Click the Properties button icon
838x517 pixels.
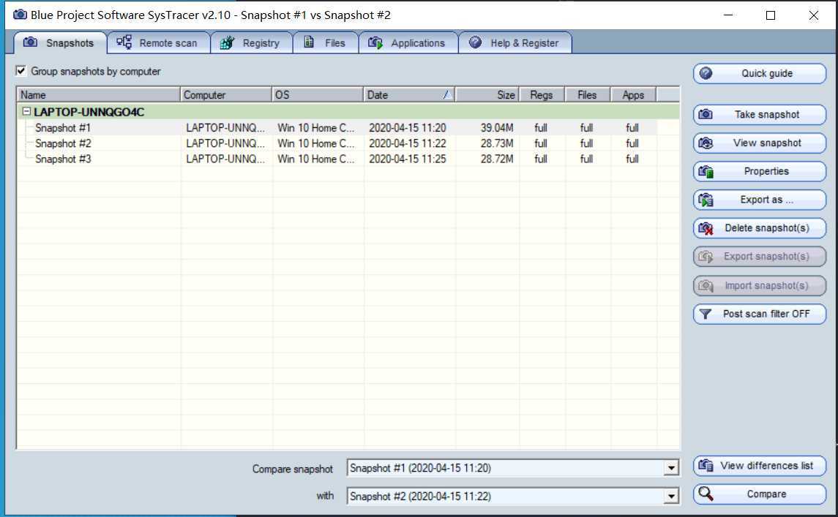click(x=706, y=171)
